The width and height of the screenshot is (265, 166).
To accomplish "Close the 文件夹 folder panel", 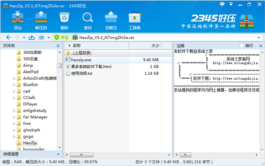I will [x=58, y=46].
